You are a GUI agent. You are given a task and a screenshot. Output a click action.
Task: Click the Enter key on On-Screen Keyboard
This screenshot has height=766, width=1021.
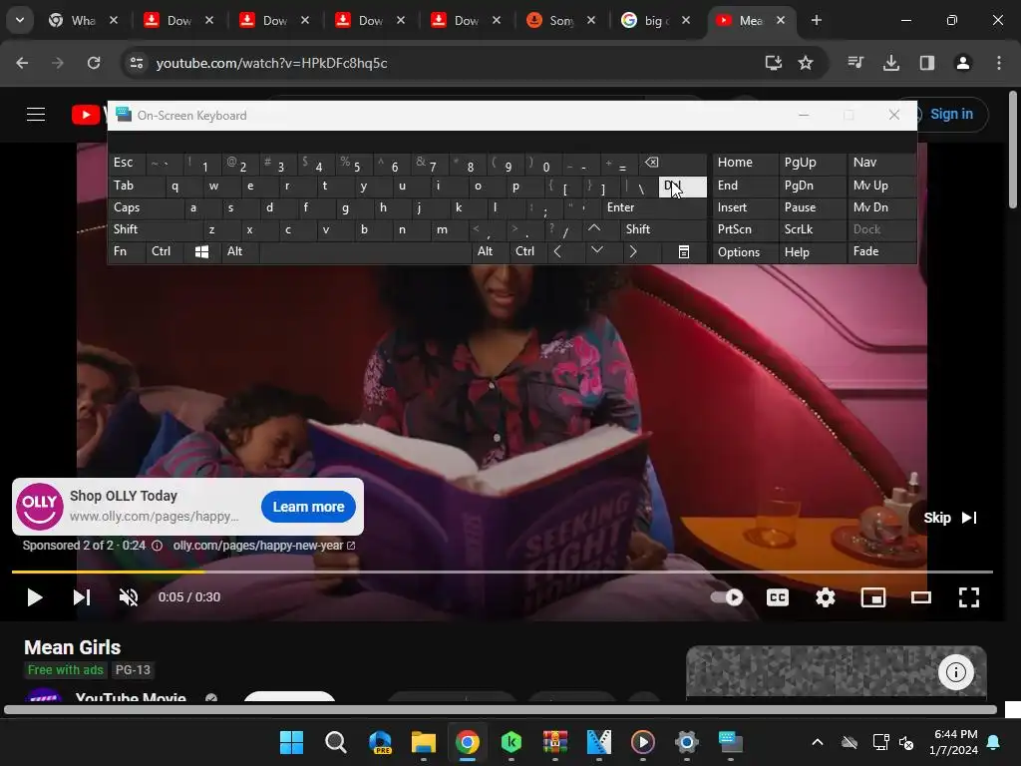click(x=654, y=207)
